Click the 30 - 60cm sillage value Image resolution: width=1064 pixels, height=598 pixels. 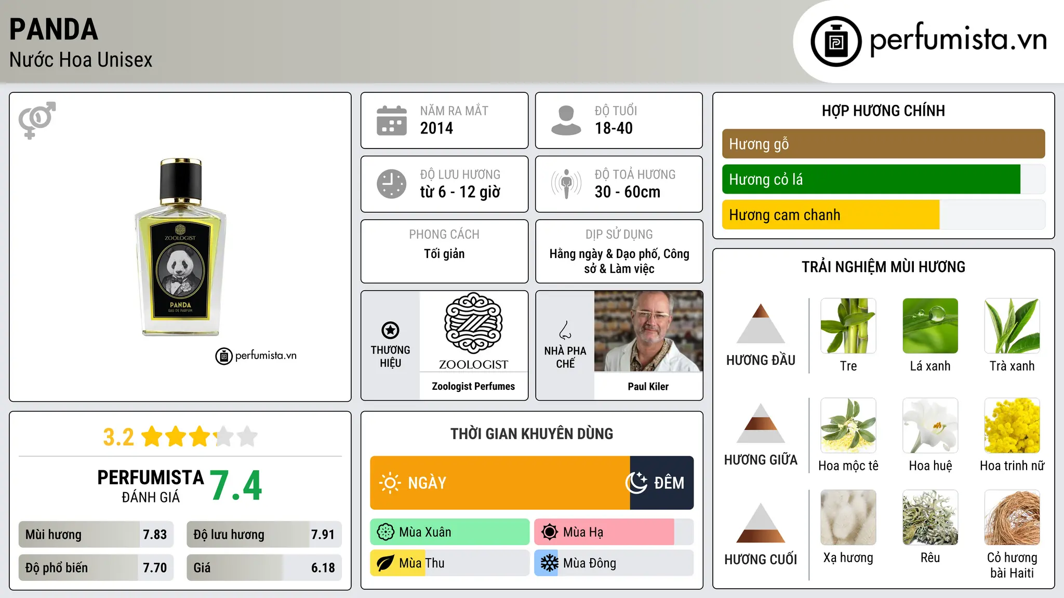pyautogui.click(x=628, y=192)
